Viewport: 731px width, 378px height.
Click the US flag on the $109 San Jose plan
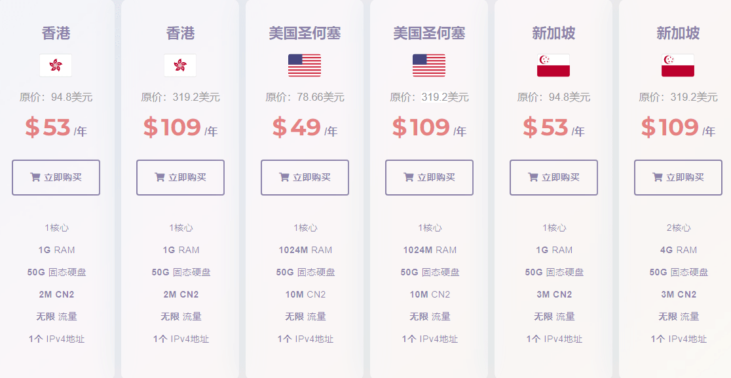429,65
